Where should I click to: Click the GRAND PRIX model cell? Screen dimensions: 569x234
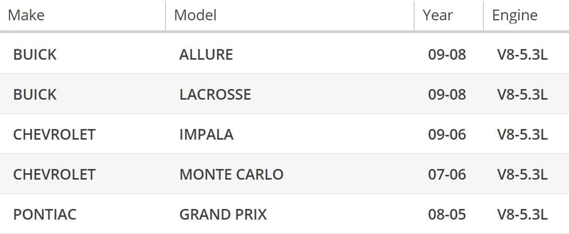point(223,214)
